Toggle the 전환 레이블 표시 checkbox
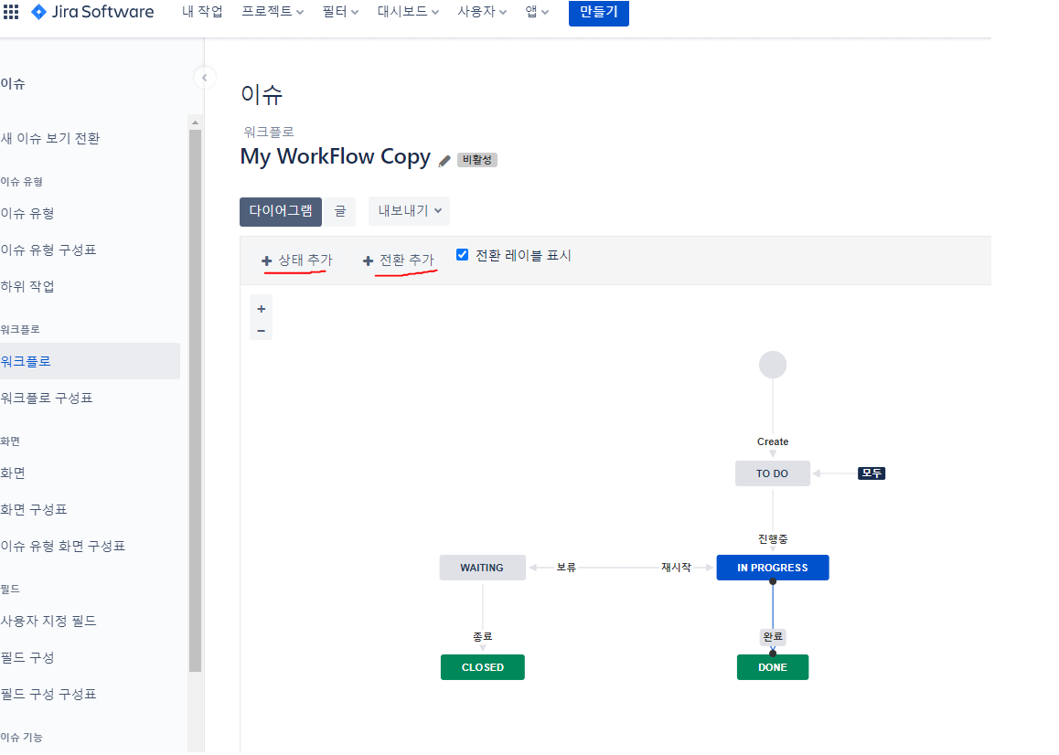 463,255
